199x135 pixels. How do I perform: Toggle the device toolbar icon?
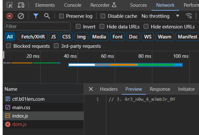click(21, 5)
